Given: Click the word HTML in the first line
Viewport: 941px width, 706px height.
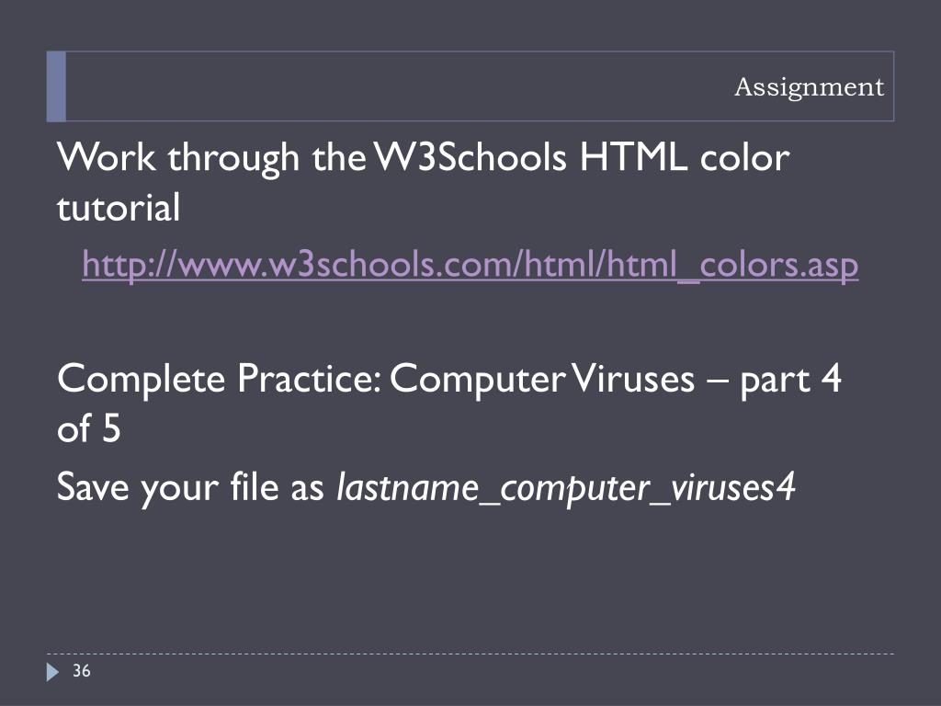Looking at the screenshot, I should coord(633,157).
